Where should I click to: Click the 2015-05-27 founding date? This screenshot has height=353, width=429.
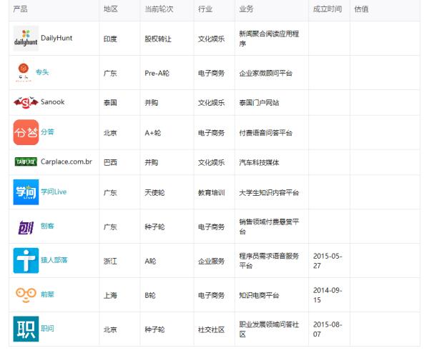[327, 261]
